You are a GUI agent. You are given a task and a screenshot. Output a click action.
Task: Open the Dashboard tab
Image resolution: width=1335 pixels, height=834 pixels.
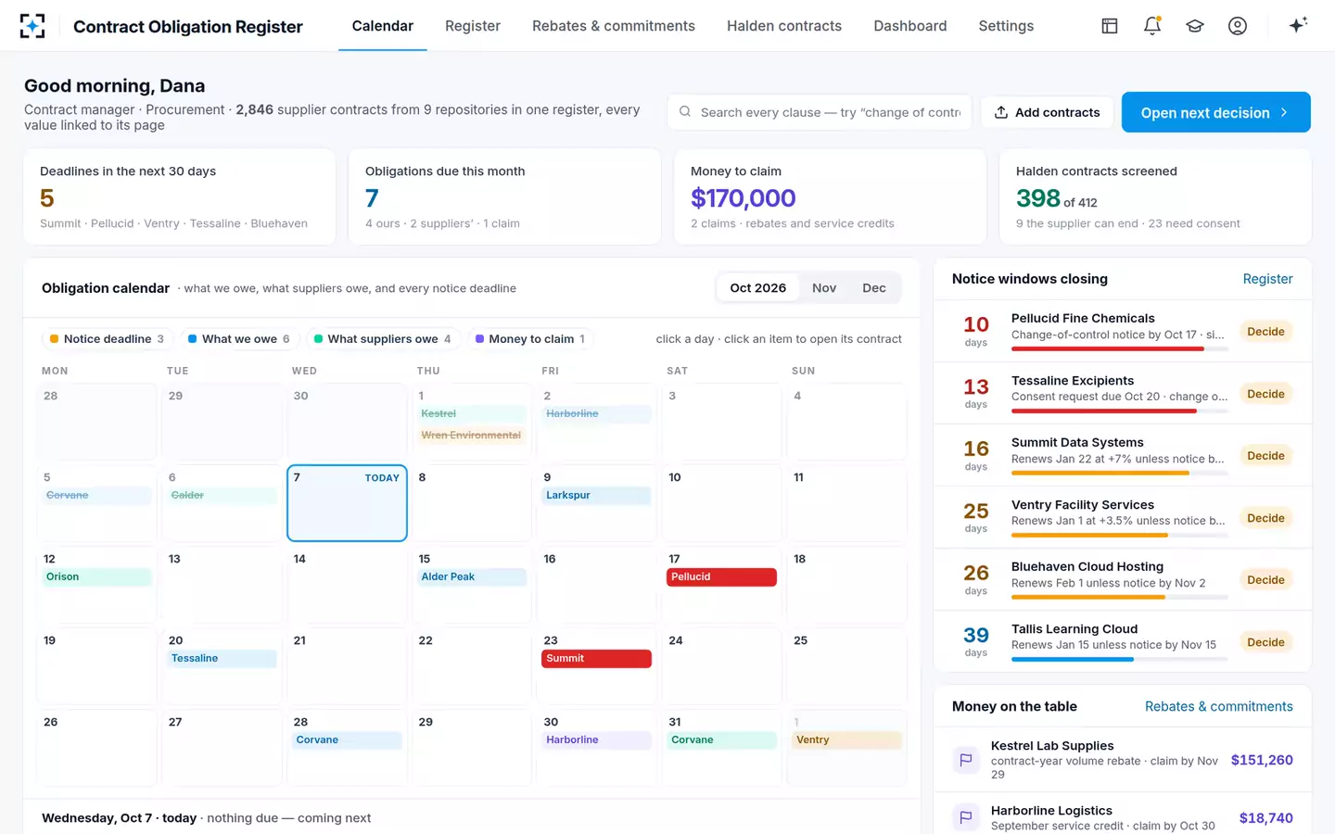pos(910,26)
